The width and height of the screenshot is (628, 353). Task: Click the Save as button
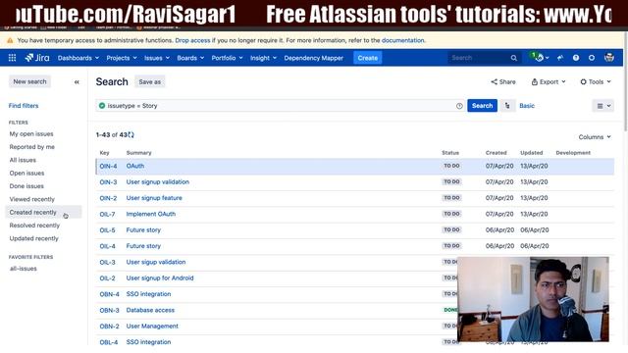click(x=150, y=82)
